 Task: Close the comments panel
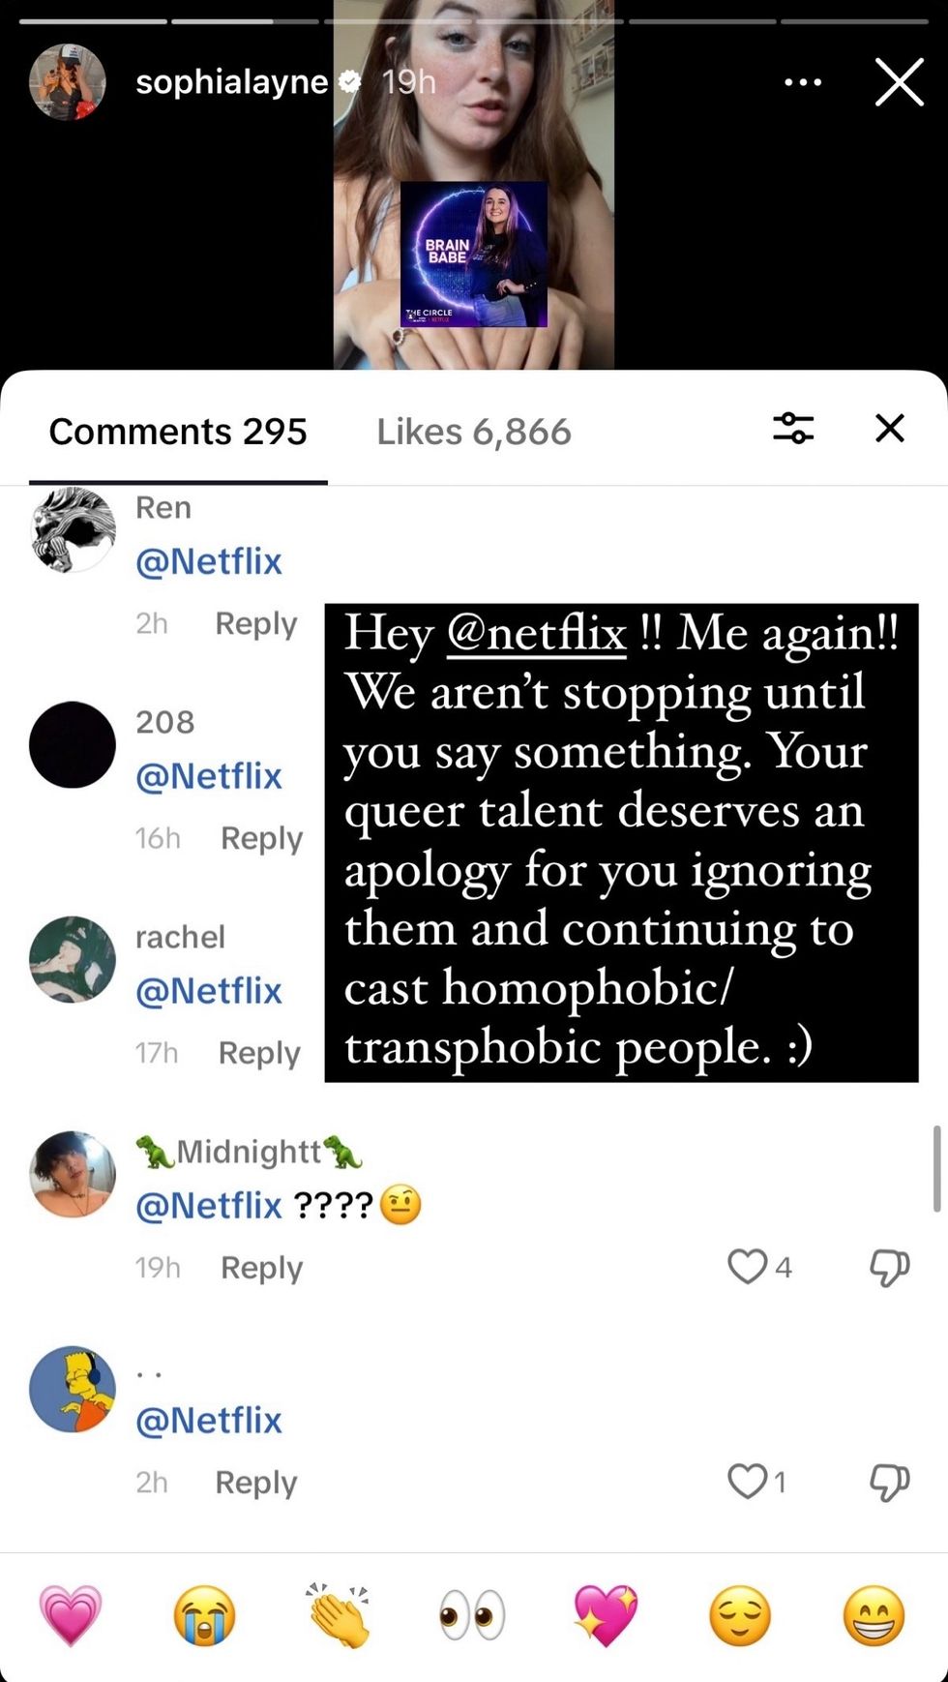coord(889,428)
